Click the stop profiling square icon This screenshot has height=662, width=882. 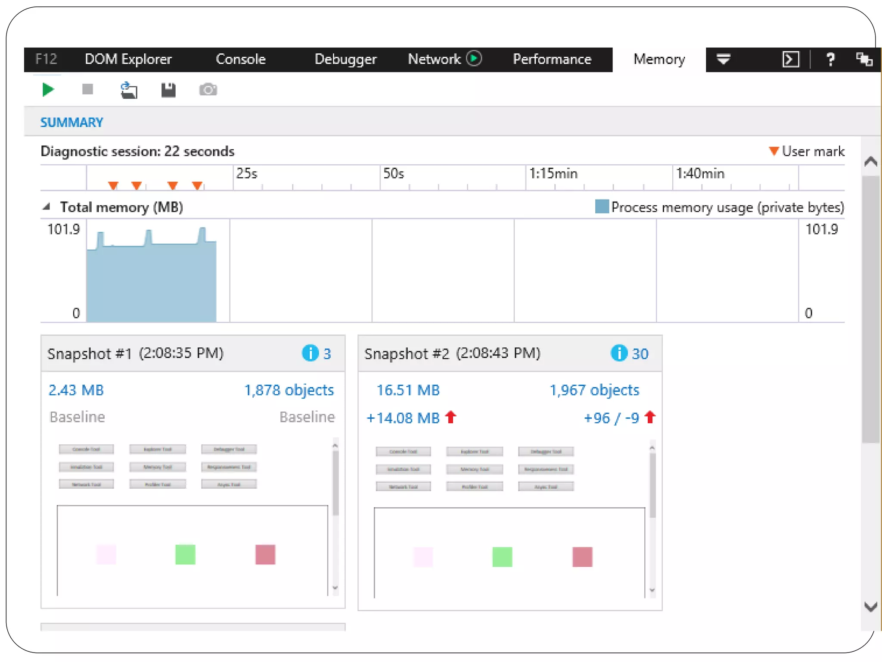87,89
